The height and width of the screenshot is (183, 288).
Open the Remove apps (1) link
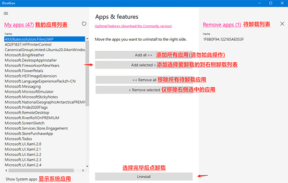pyautogui.click(x=222, y=24)
